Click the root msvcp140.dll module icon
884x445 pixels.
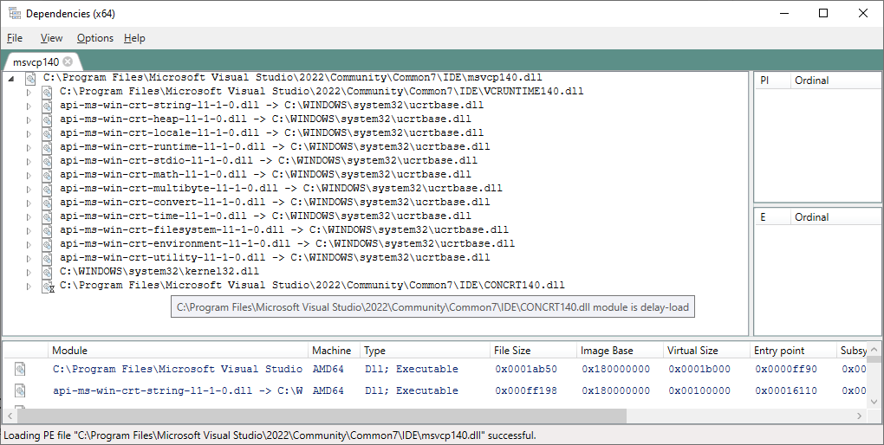(x=30, y=78)
